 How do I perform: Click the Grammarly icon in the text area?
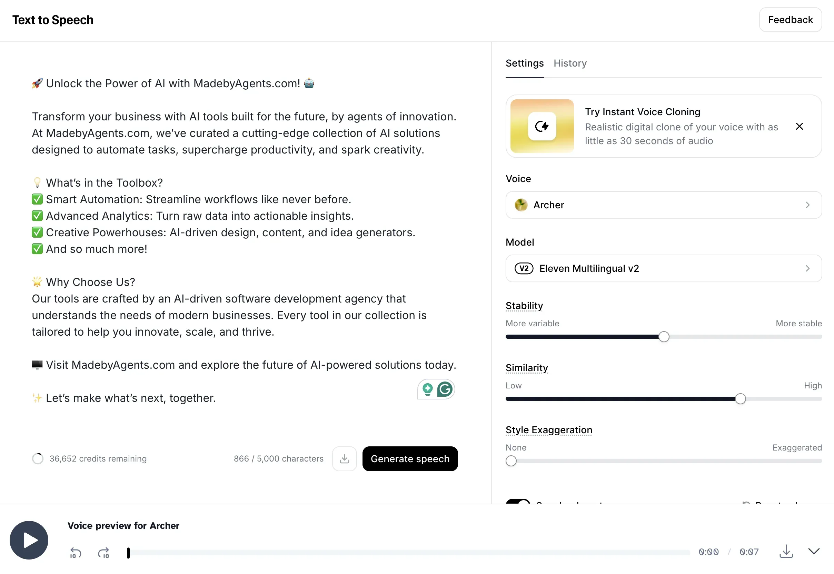[445, 389]
